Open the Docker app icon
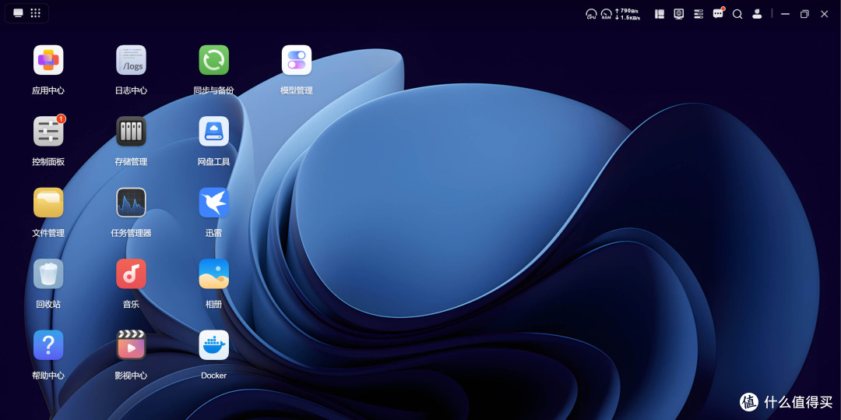Screen dimensions: 841x420 click(213, 345)
